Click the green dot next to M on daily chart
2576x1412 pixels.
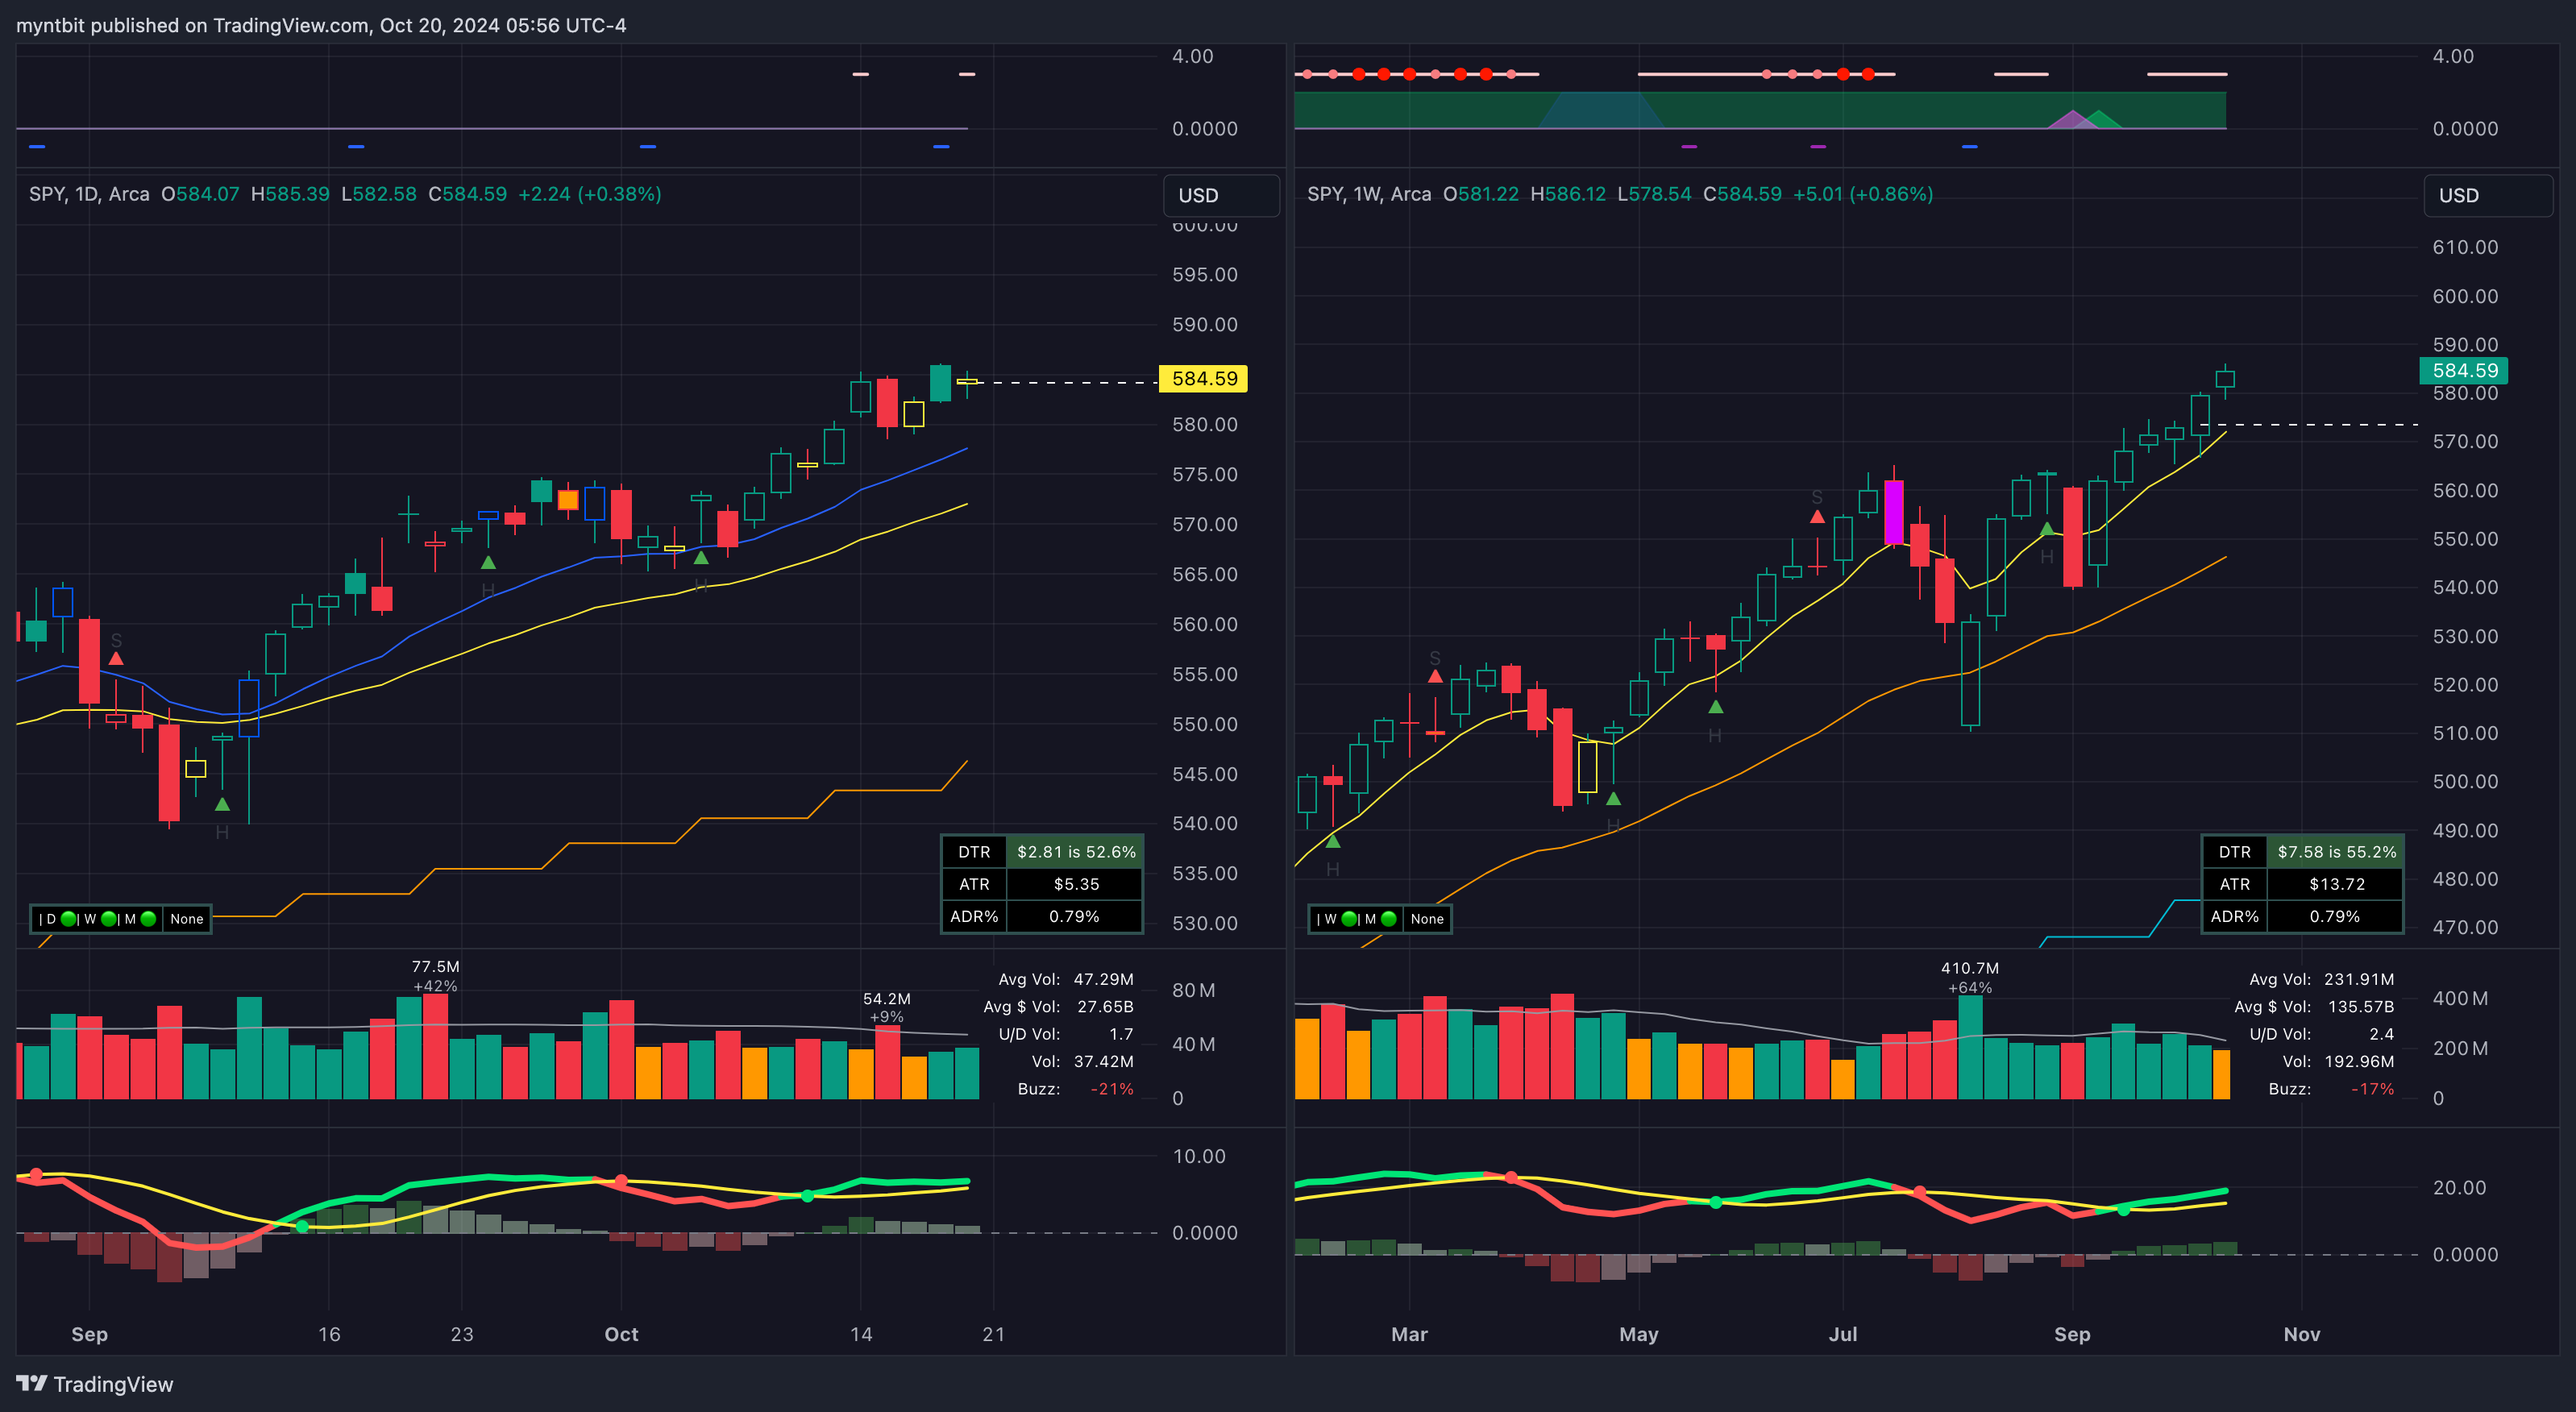[x=149, y=919]
